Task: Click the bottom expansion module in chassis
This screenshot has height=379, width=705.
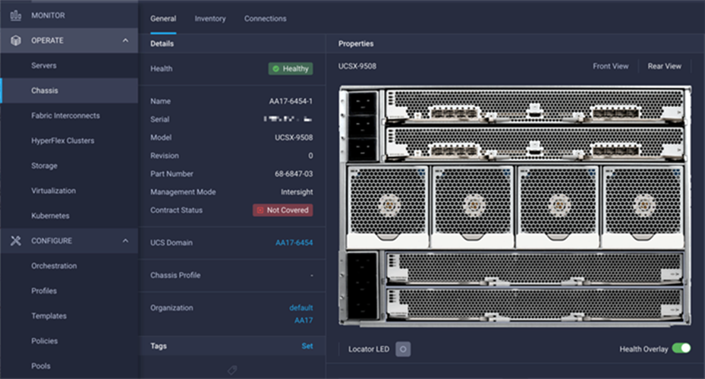Action: 534,305
